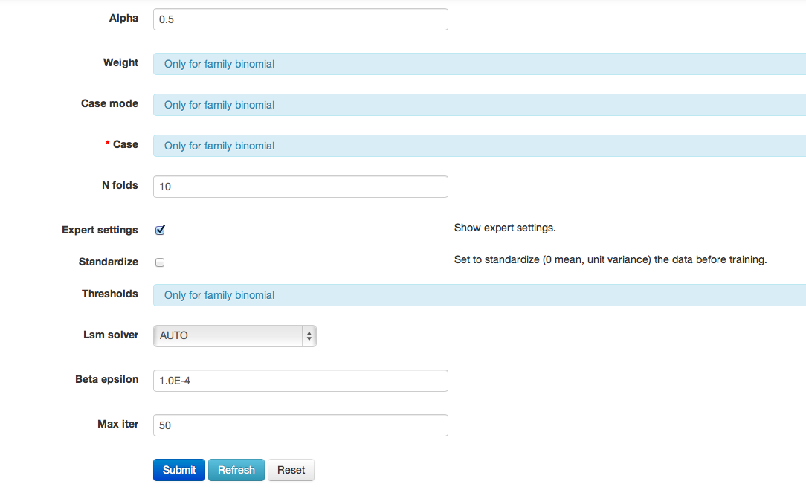The width and height of the screenshot is (806, 490).
Task: Click the Submit button
Action: (178, 469)
